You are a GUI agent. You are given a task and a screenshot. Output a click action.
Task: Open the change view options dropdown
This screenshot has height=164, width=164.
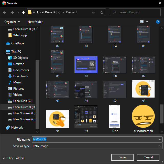point(147,22)
